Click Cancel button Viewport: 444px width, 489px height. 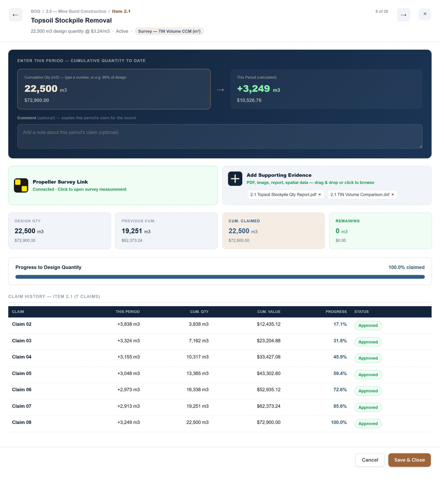tap(370, 460)
